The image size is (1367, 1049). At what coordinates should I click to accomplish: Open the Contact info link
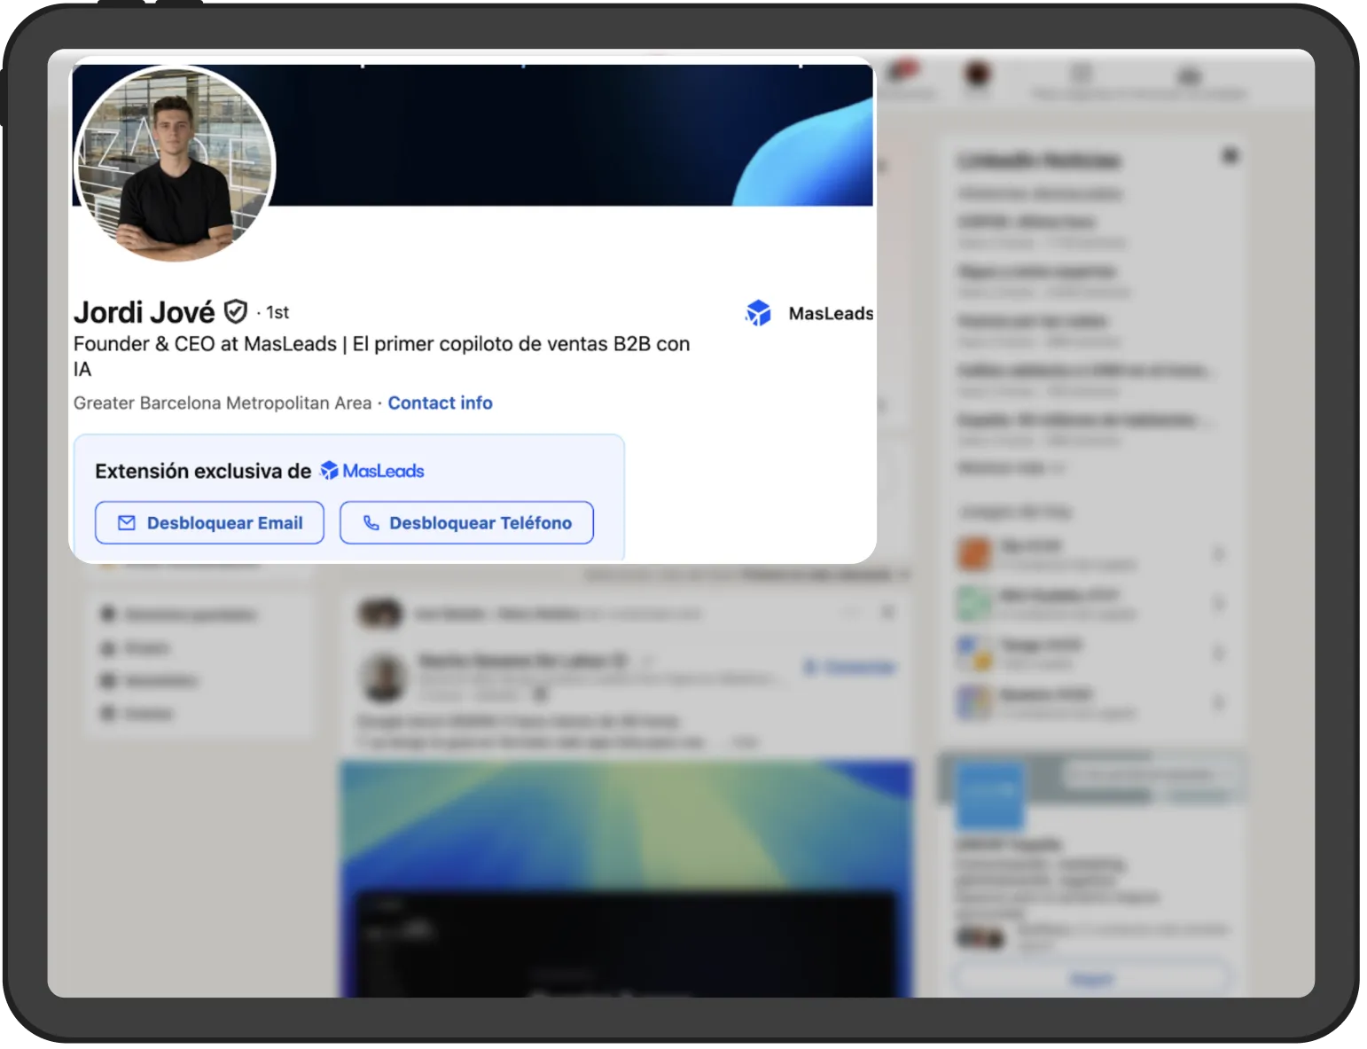[x=440, y=403]
